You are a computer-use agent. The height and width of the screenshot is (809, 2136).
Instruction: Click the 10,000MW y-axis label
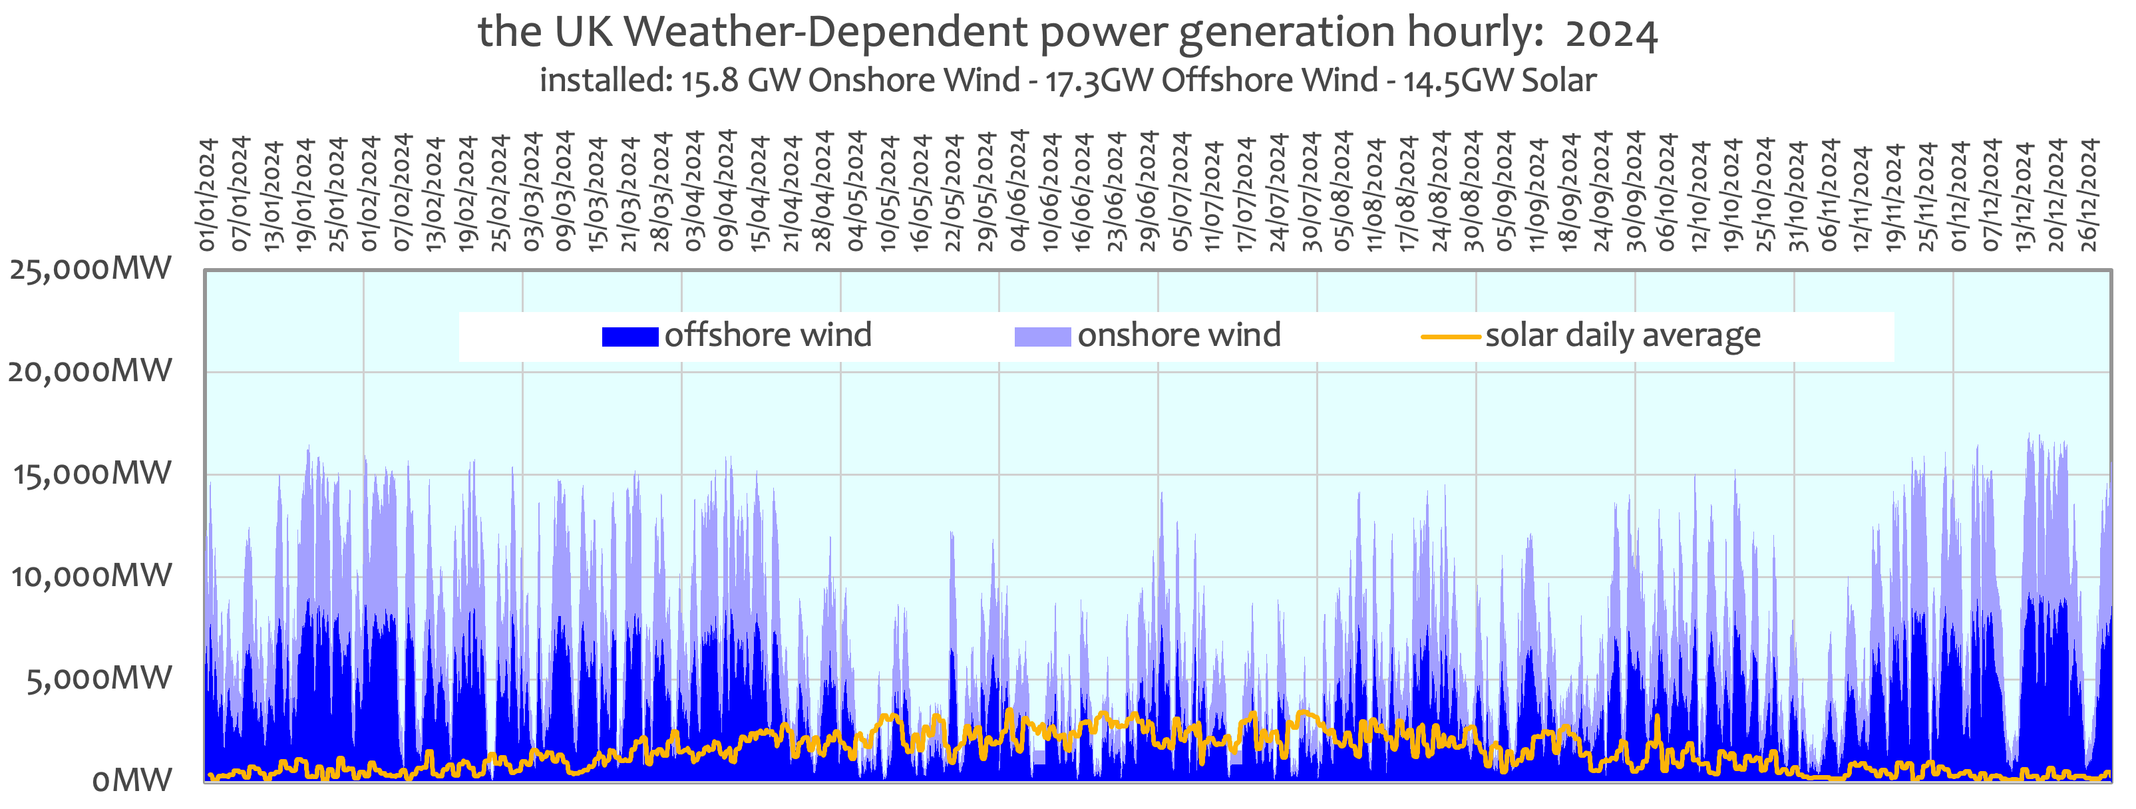[91, 575]
